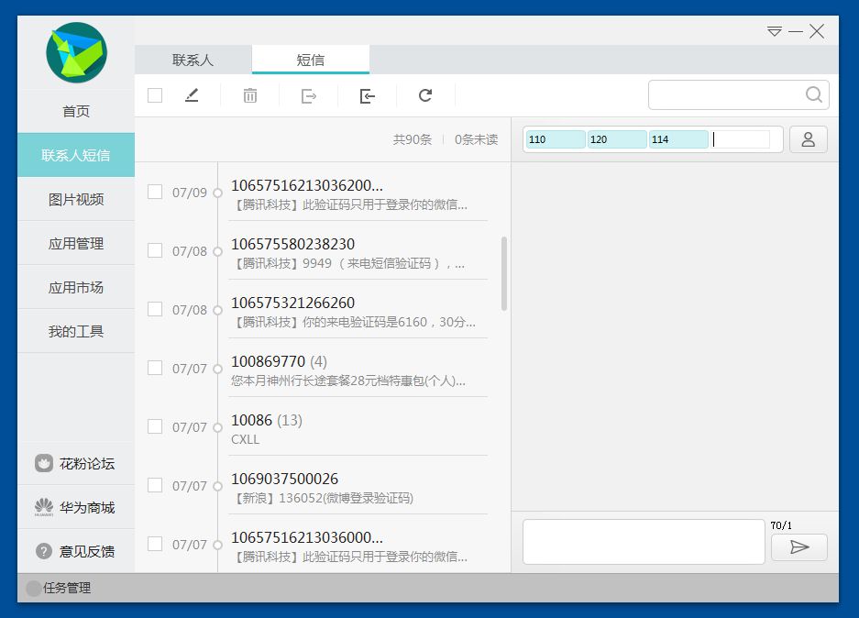Select the 110 recipient tag
859x618 pixels.
[x=554, y=139]
